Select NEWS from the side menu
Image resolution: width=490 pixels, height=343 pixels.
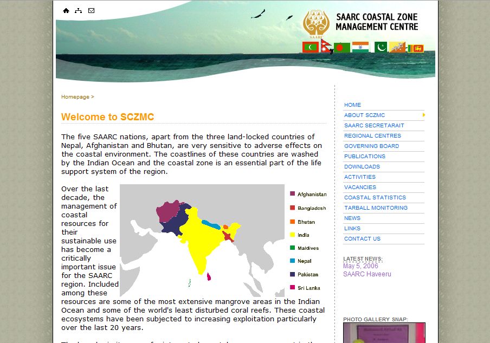coord(352,218)
